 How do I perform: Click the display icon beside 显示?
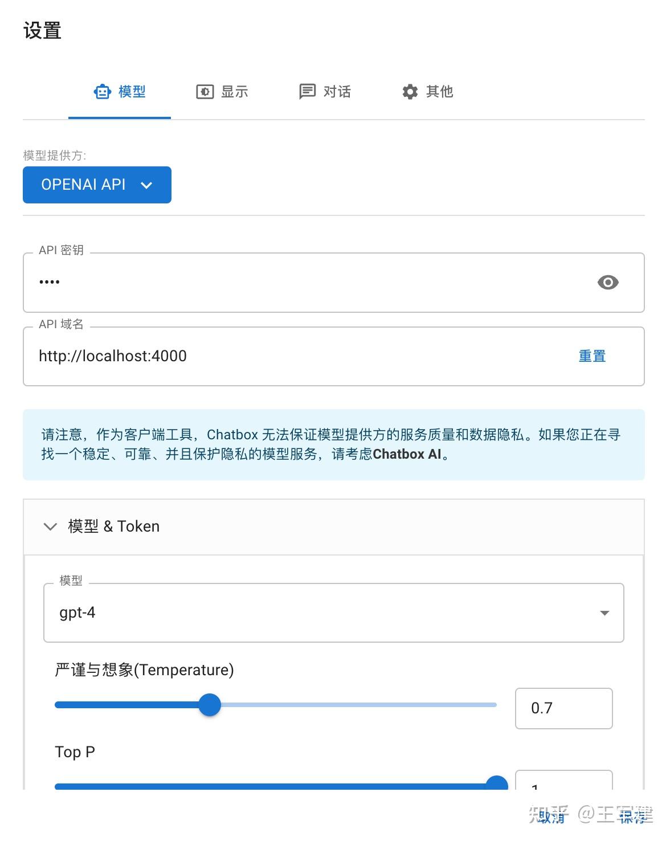click(205, 92)
